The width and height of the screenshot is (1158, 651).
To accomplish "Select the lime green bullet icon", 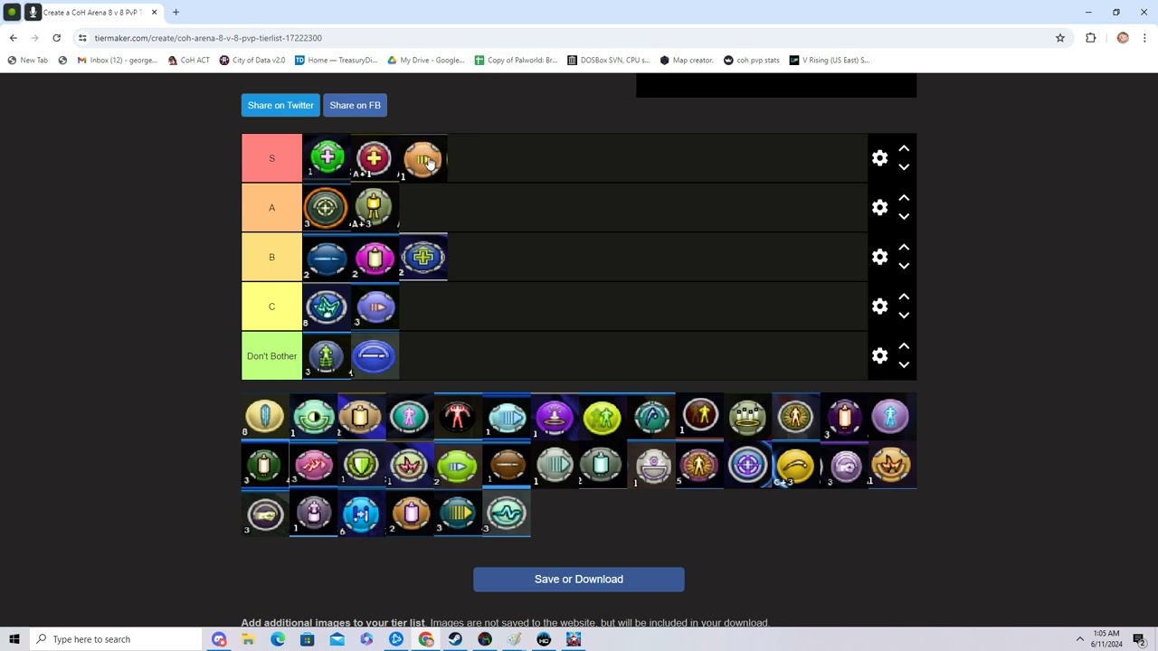I will 458,465.
